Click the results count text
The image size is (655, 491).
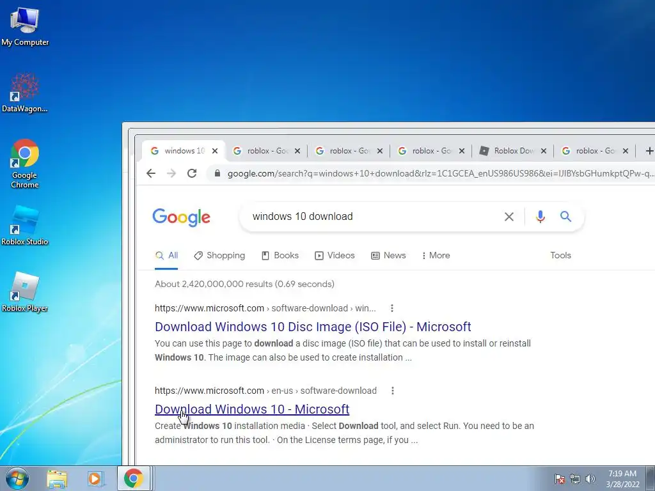[x=244, y=284]
